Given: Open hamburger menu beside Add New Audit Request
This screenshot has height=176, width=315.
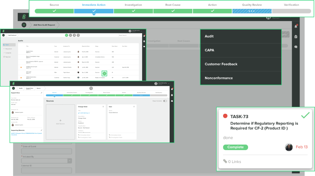Looking at the screenshot, I should [x=24, y=25].
